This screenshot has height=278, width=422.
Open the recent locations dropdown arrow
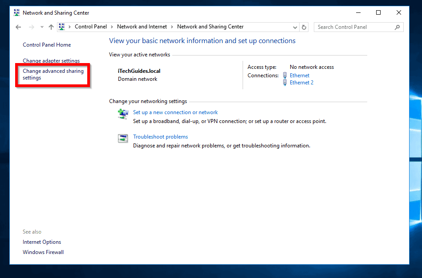click(42, 27)
